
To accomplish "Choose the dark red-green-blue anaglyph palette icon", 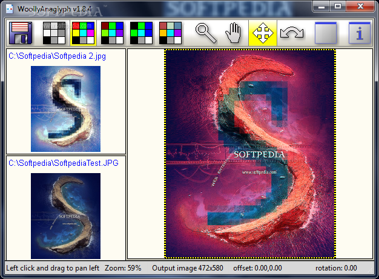I will pyautogui.click(x=112, y=33).
